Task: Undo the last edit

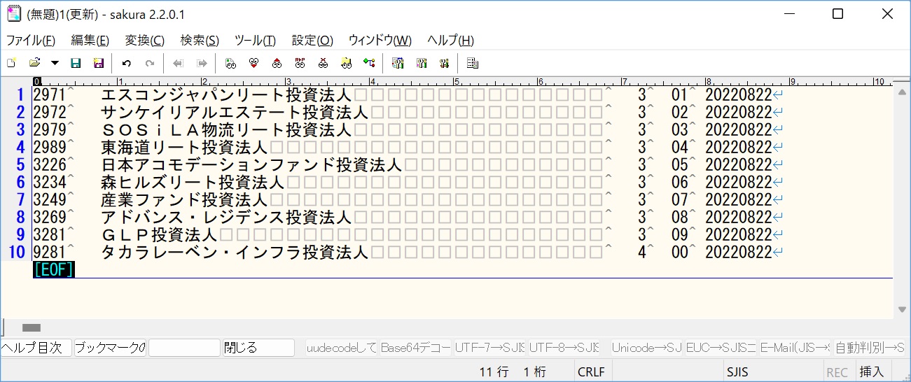Action: [127, 63]
